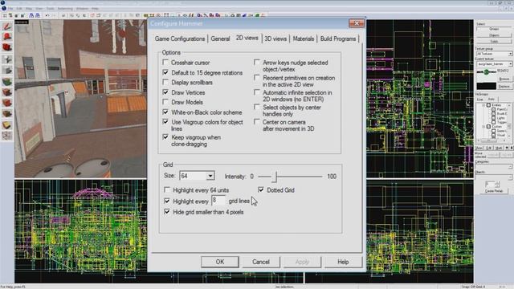The image size is (514, 289).
Task: Open the Materials tab
Action: [x=304, y=39]
